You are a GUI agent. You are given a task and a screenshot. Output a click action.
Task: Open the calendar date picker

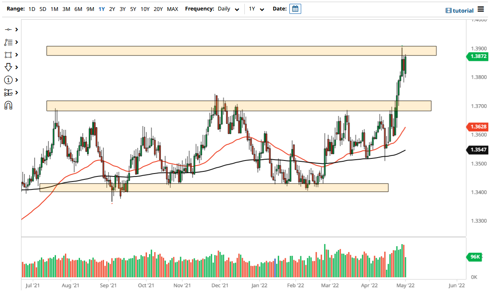tap(295, 8)
